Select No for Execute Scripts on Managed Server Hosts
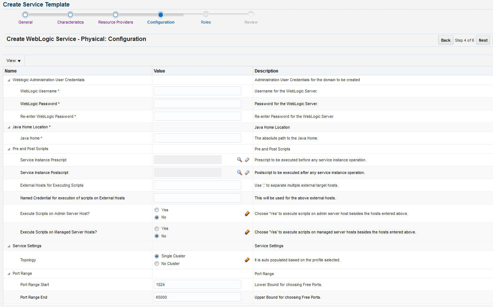The width and height of the screenshot is (493, 307). tap(157, 236)
